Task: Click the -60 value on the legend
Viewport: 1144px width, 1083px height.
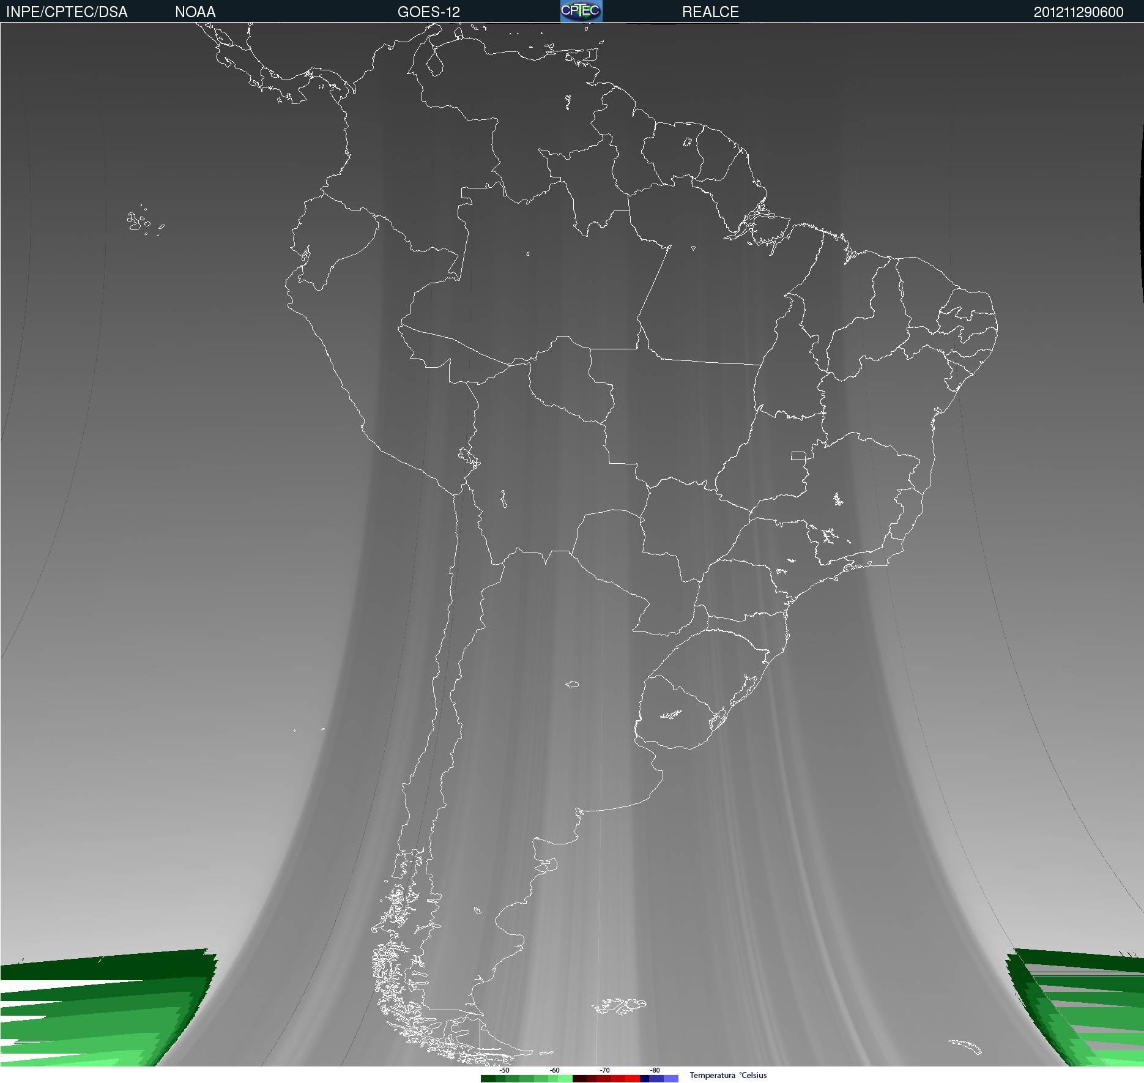Action: coord(554,1070)
